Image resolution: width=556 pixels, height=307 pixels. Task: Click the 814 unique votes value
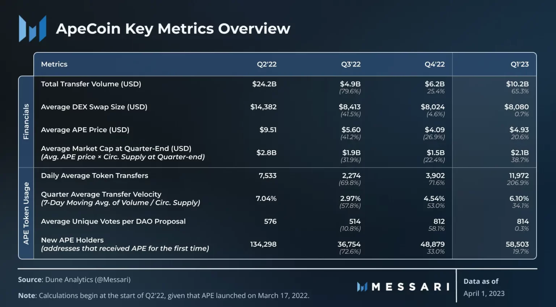point(523,221)
